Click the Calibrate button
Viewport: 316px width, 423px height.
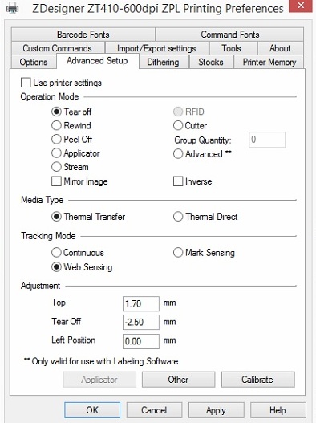click(257, 380)
